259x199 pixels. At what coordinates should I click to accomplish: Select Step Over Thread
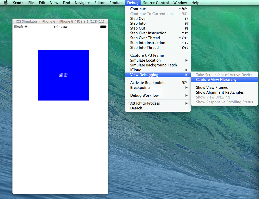tap(158, 38)
